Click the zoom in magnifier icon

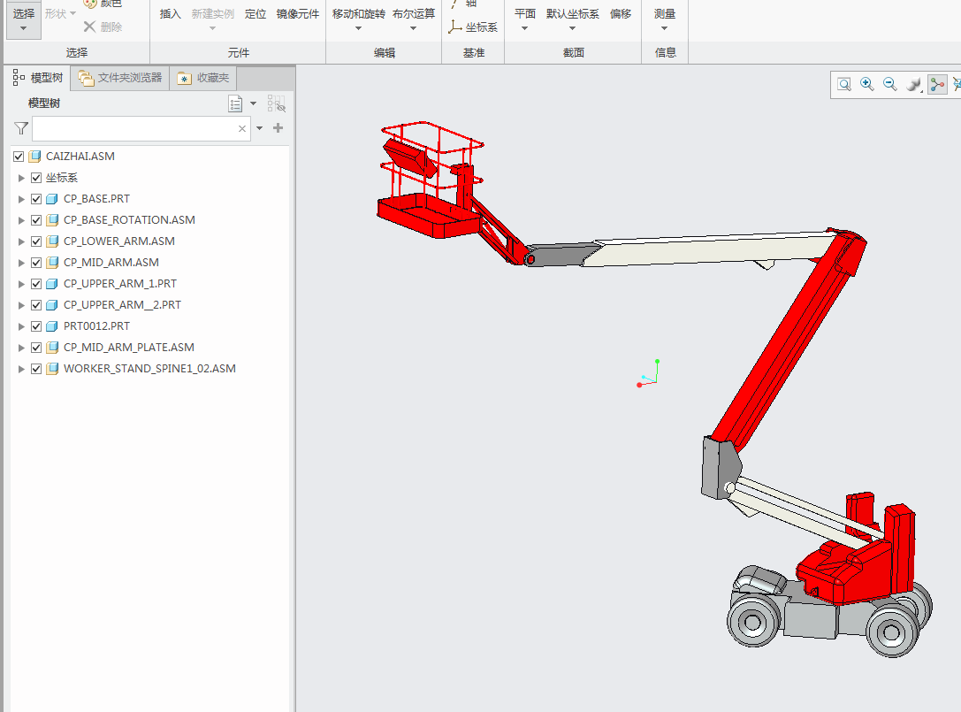[866, 84]
